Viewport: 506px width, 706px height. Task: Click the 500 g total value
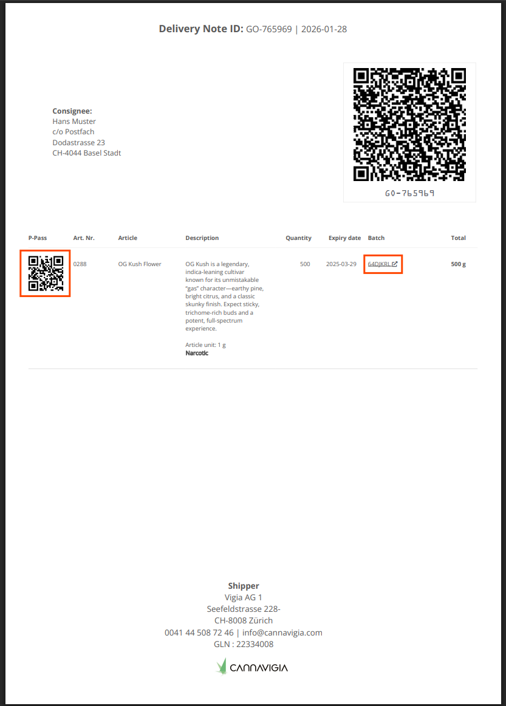(458, 264)
